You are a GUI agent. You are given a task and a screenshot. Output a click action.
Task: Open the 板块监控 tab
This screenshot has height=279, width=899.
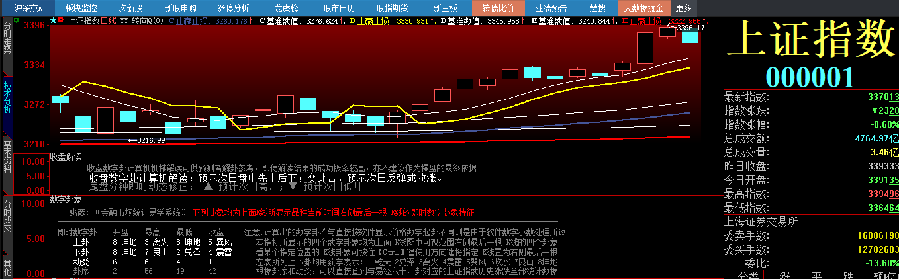[x=81, y=8]
